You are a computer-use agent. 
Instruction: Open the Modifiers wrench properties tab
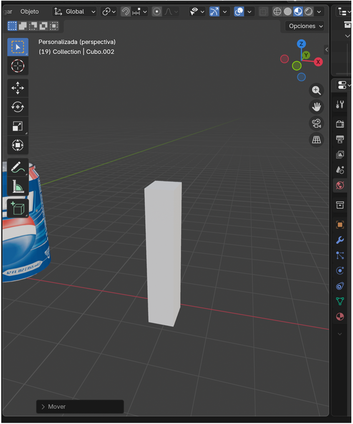[x=340, y=240]
